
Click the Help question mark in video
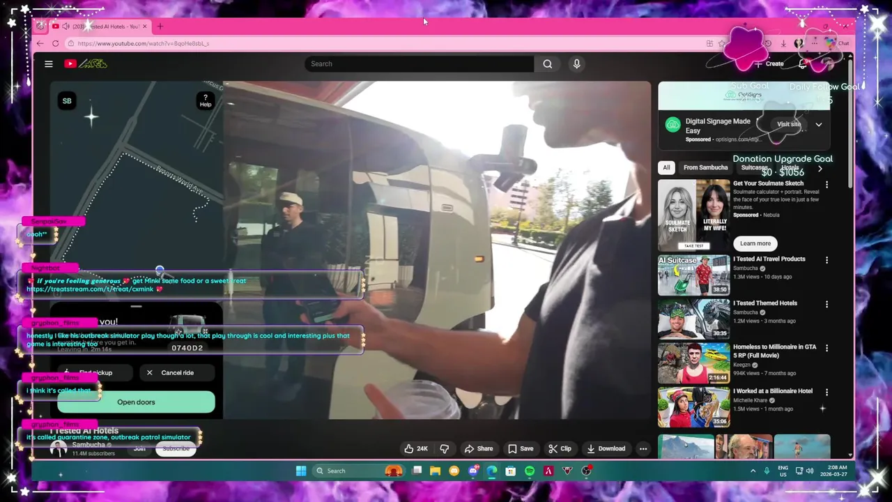(x=205, y=101)
